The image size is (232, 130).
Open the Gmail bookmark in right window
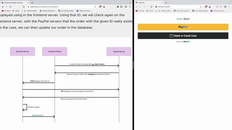pyautogui.click(x=150, y=11)
